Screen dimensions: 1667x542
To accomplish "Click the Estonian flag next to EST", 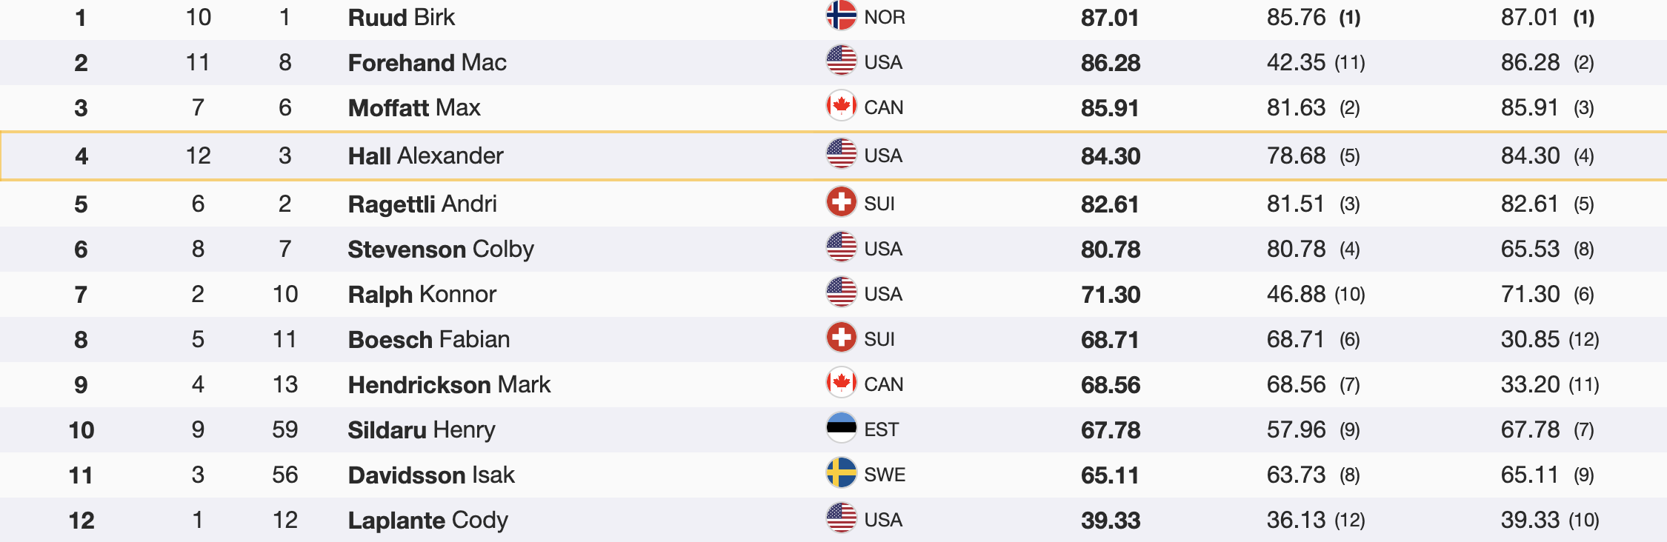I will (841, 429).
